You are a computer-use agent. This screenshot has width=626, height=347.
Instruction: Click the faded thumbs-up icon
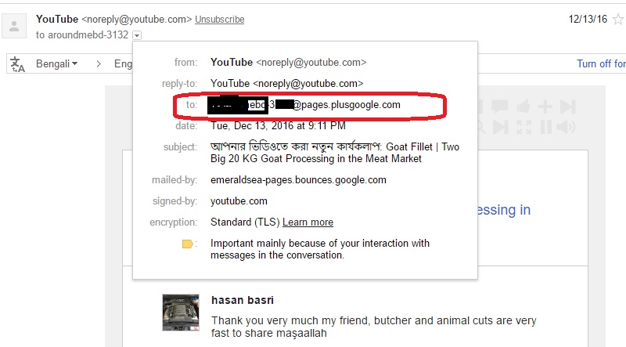(x=523, y=107)
